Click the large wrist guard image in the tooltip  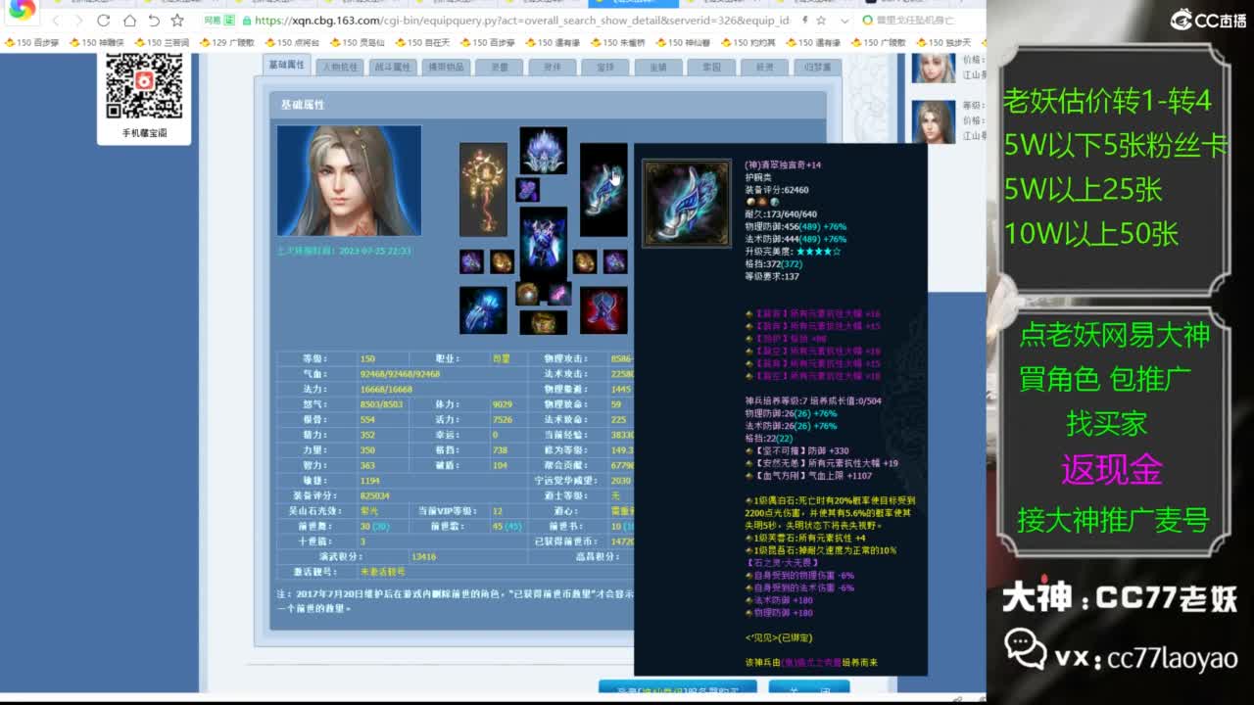[686, 204]
